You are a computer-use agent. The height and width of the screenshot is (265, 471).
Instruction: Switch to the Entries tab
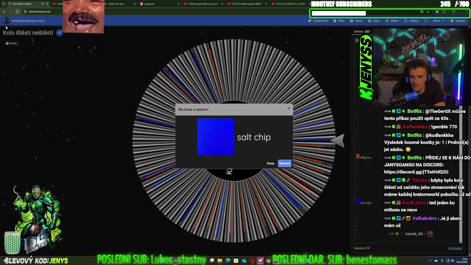point(362,32)
